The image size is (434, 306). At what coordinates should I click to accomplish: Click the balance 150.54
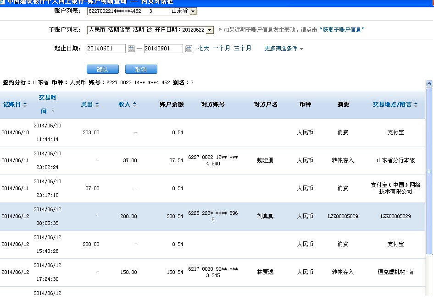(175, 272)
